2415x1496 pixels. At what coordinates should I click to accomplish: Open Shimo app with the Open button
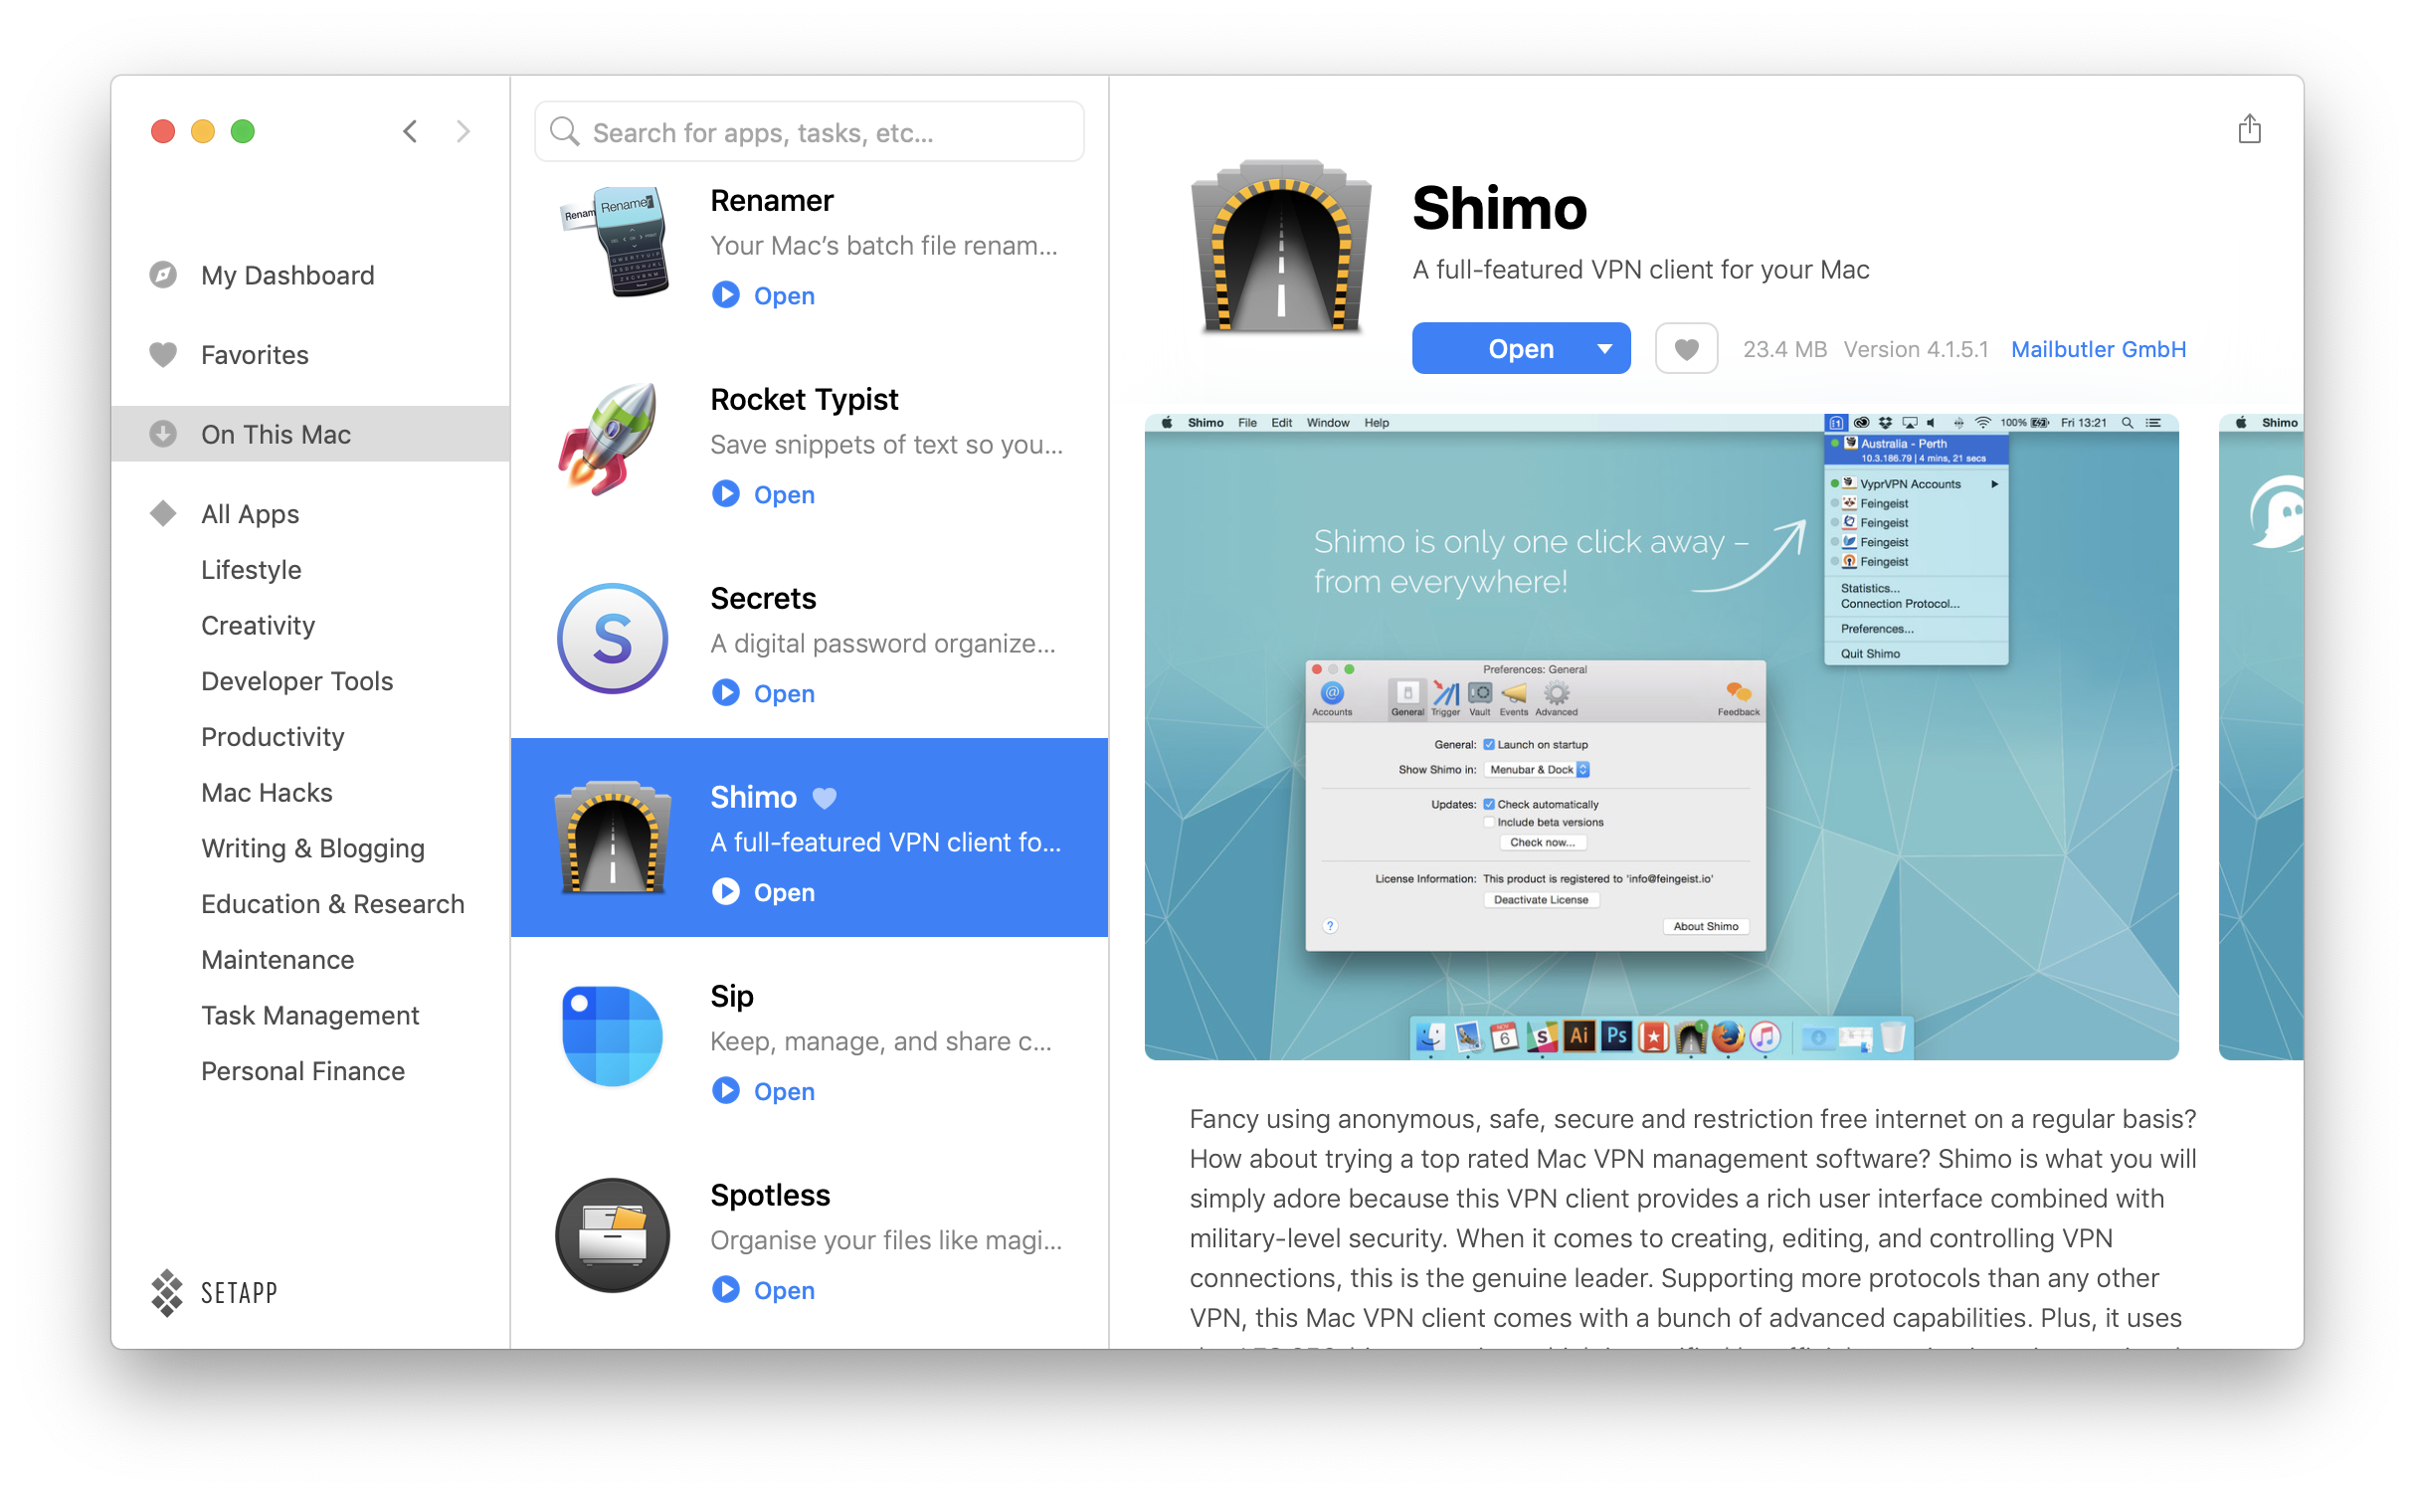[1516, 347]
